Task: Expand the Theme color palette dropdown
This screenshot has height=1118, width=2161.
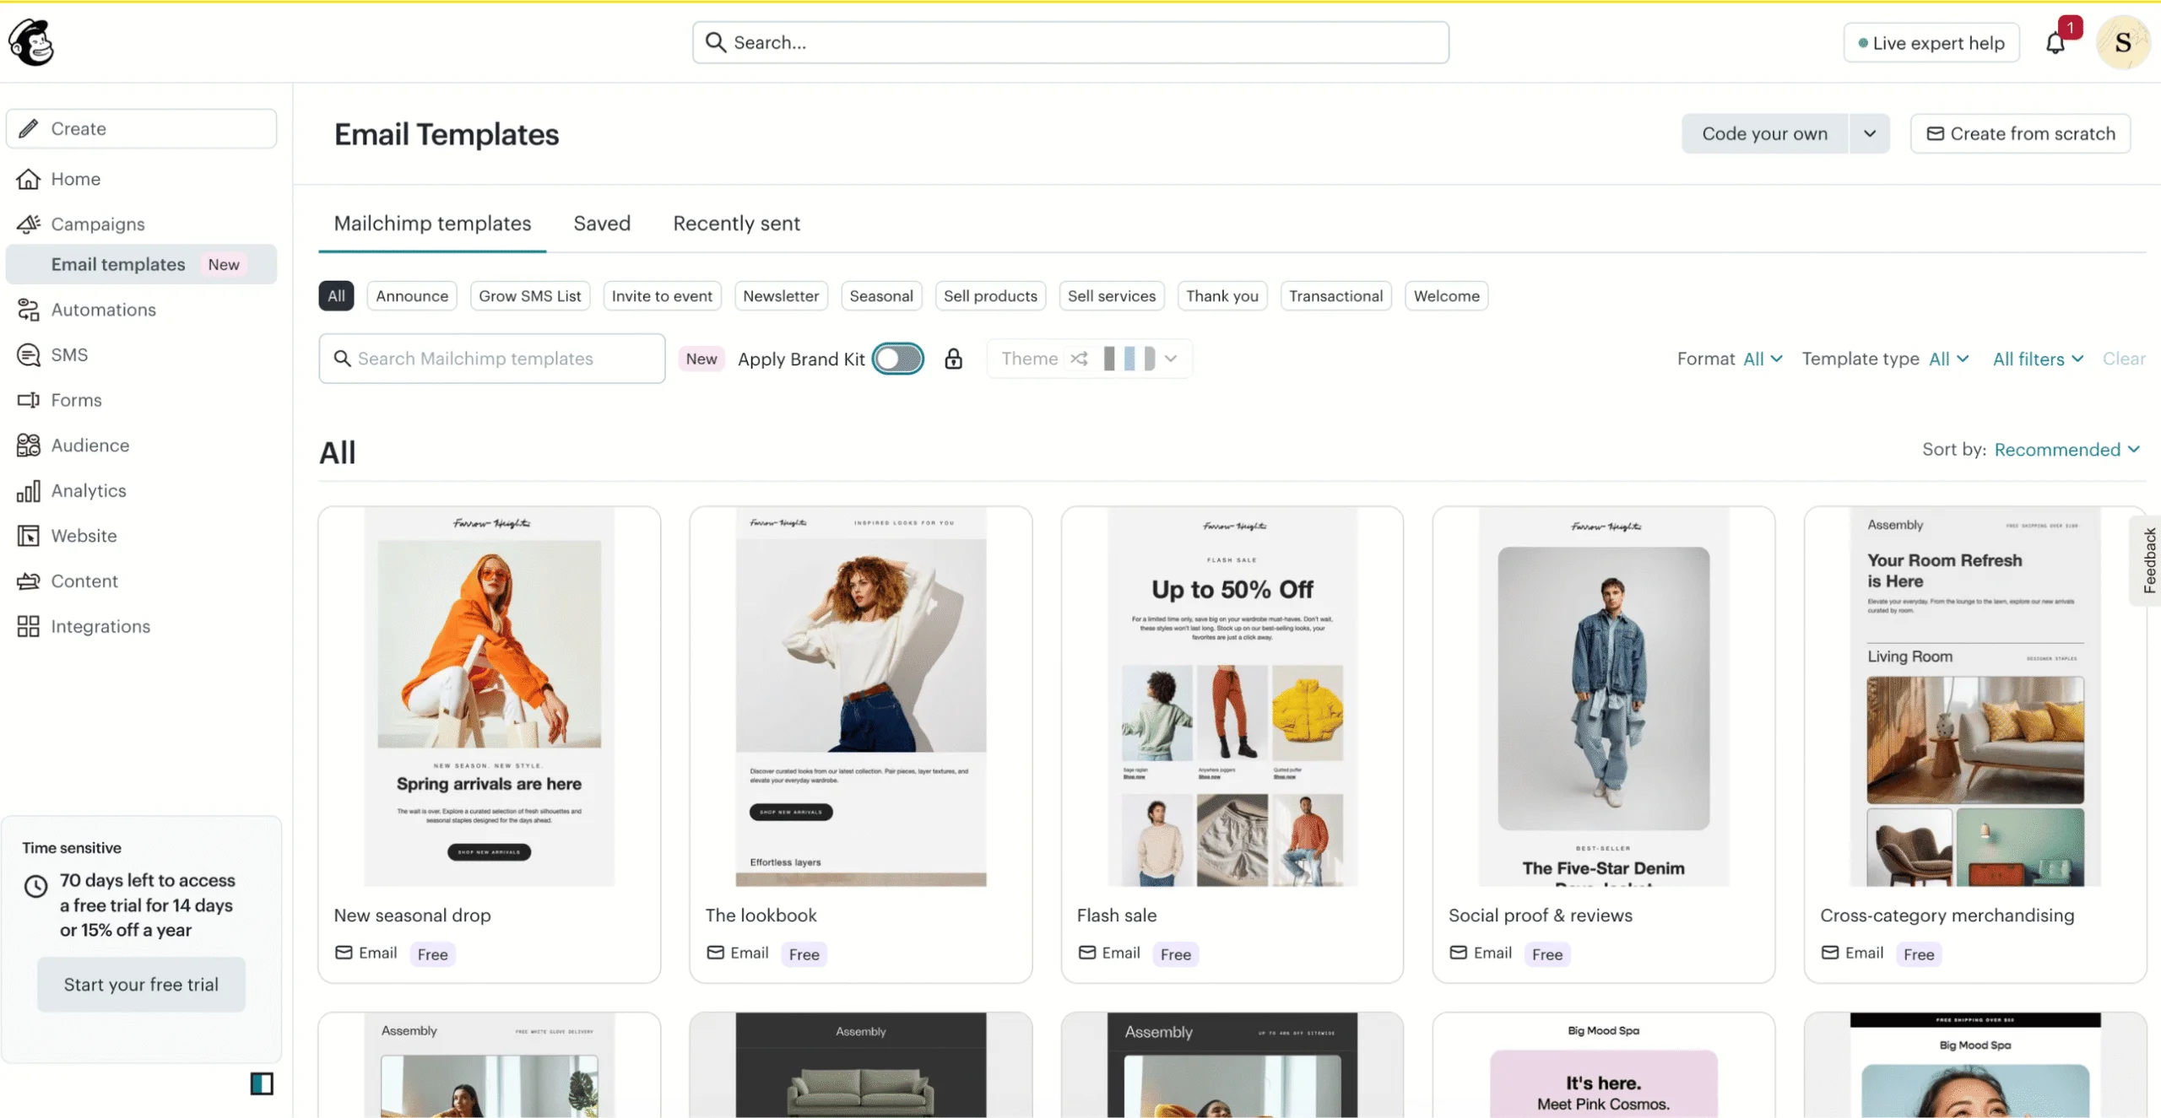Action: pos(1171,359)
